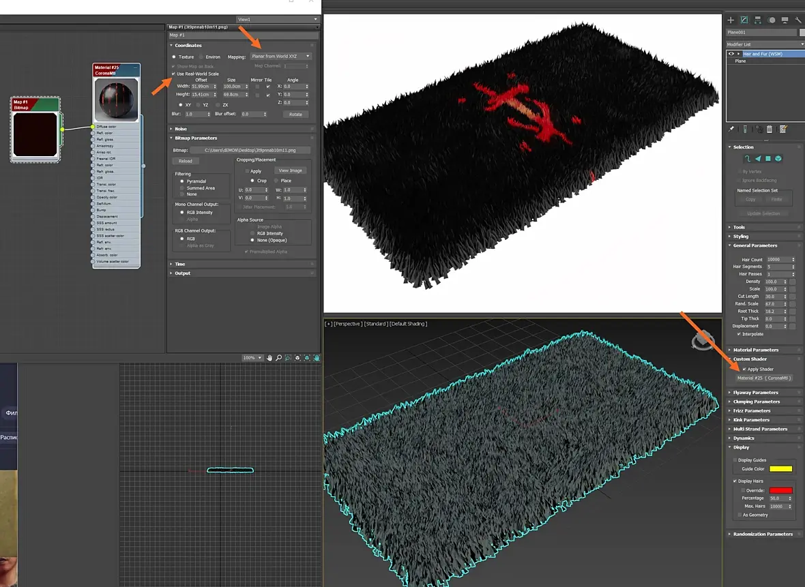Open the Modifier List dropdown
Viewport: 805px width, 587px height.
[x=765, y=44]
